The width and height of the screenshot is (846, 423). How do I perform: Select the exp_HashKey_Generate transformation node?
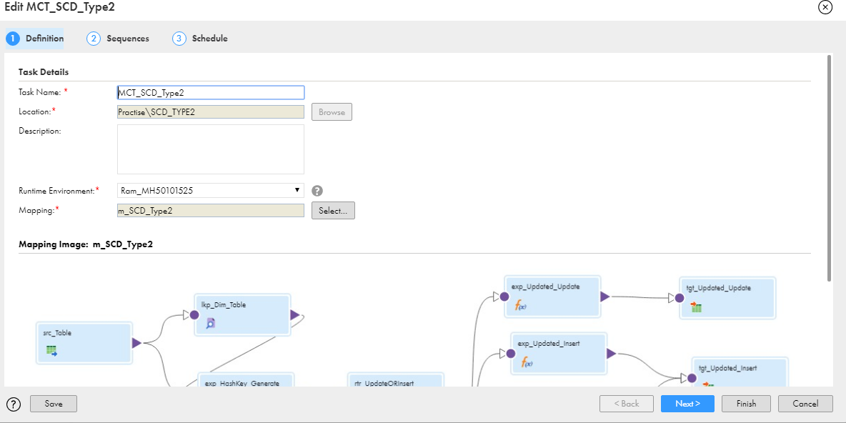(x=246, y=380)
